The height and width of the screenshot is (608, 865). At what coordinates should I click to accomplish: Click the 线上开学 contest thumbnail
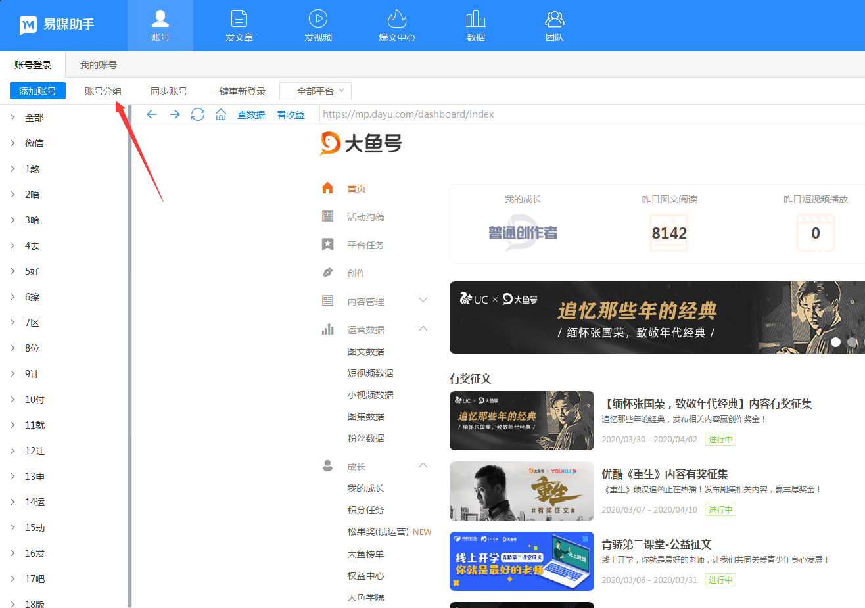[522, 561]
